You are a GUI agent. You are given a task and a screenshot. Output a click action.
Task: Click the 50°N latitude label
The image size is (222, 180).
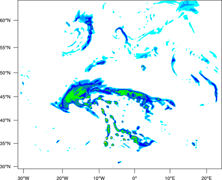tap(5, 73)
